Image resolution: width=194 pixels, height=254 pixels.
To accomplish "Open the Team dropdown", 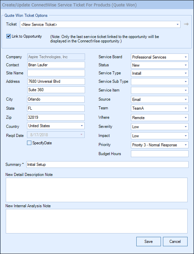I will [x=160, y=108].
